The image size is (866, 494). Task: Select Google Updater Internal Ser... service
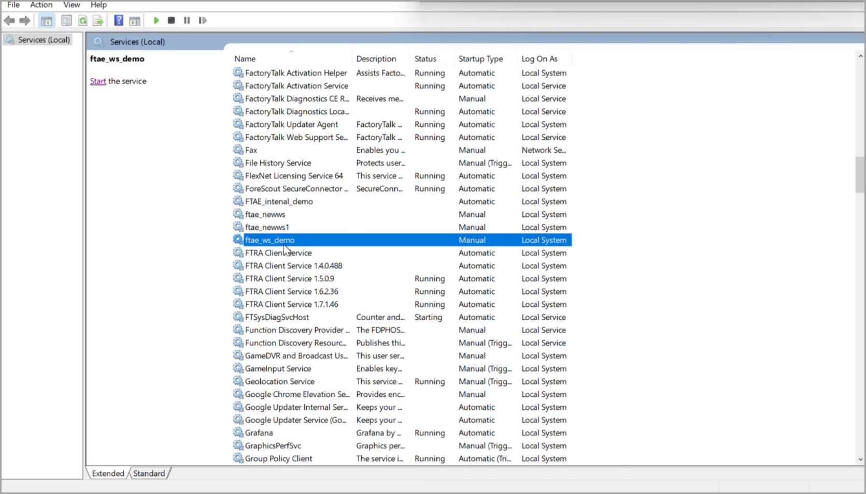(x=402, y=407)
